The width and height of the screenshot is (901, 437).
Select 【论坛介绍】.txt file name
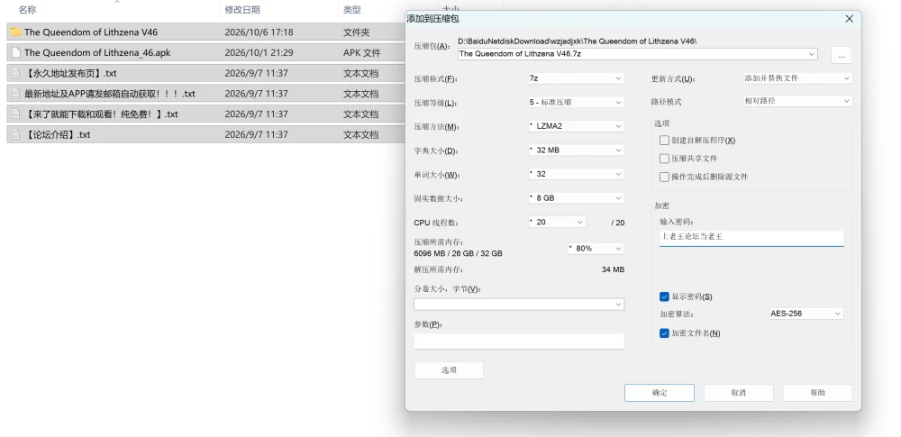coord(58,135)
